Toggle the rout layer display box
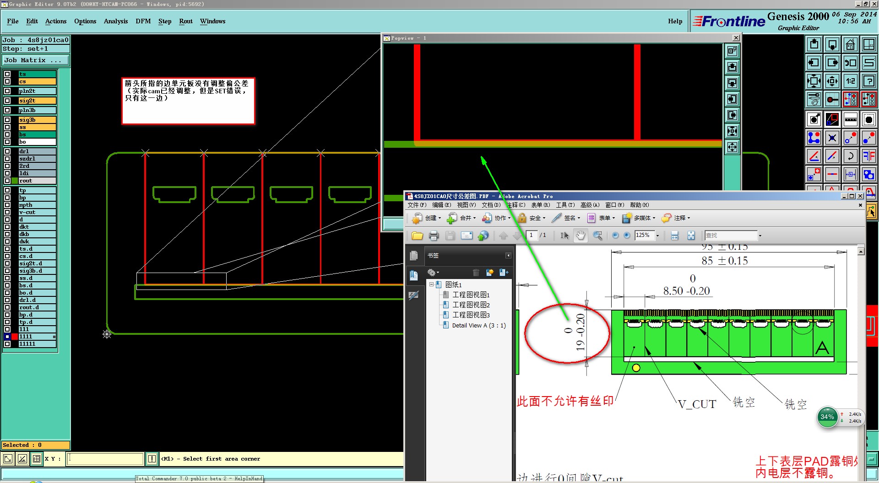879x483 pixels. tap(7, 181)
